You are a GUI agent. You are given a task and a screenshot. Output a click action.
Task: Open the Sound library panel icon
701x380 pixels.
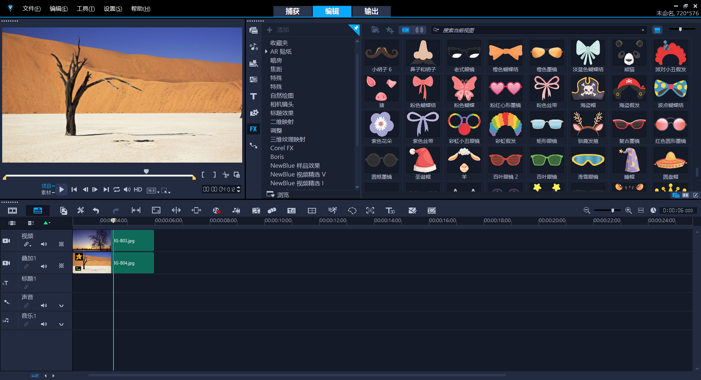pyautogui.click(x=254, y=47)
